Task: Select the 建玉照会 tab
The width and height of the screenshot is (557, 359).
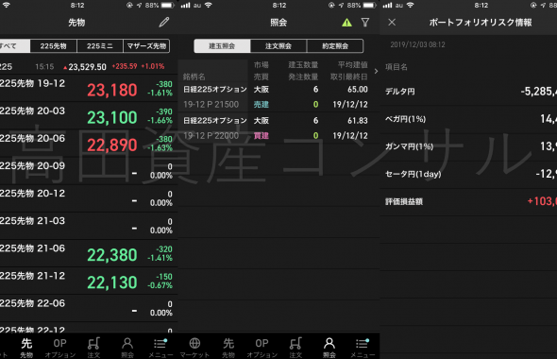Action: [222, 46]
